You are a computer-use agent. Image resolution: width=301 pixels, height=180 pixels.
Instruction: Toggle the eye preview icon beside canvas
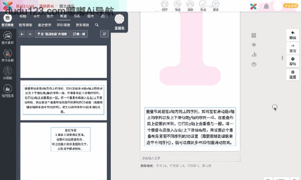pyautogui.click(x=254, y=64)
